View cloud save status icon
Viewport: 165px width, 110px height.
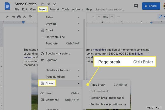coord(55,4)
